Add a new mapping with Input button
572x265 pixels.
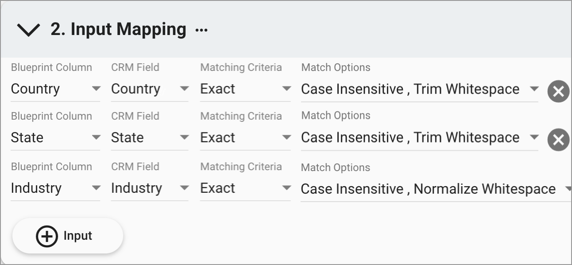[x=68, y=236]
